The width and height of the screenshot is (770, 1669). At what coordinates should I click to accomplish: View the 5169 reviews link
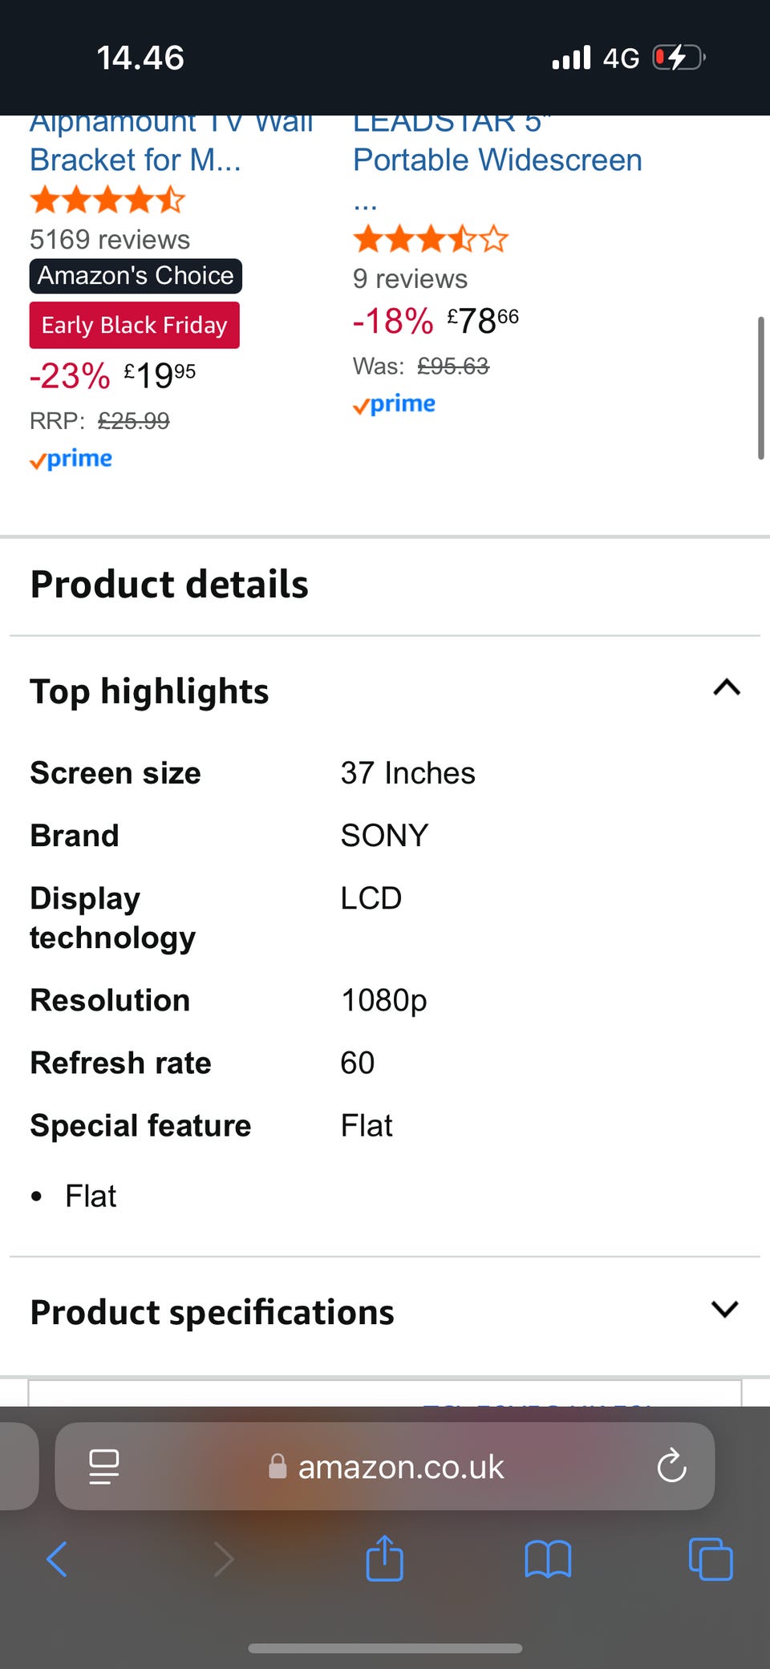(x=110, y=239)
